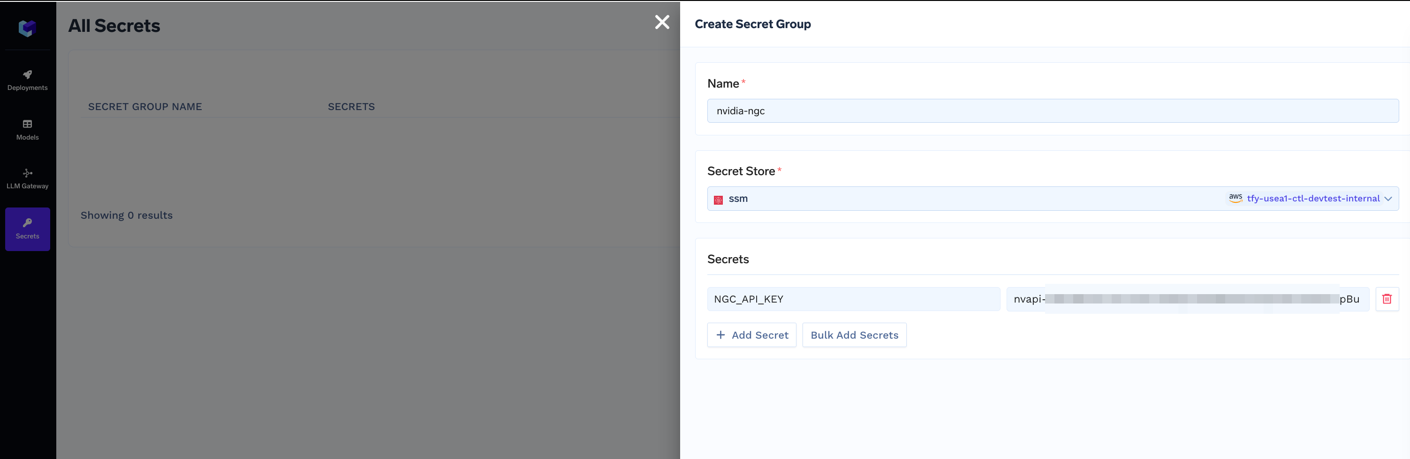Collapse the secret store chevron

(x=1389, y=199)
